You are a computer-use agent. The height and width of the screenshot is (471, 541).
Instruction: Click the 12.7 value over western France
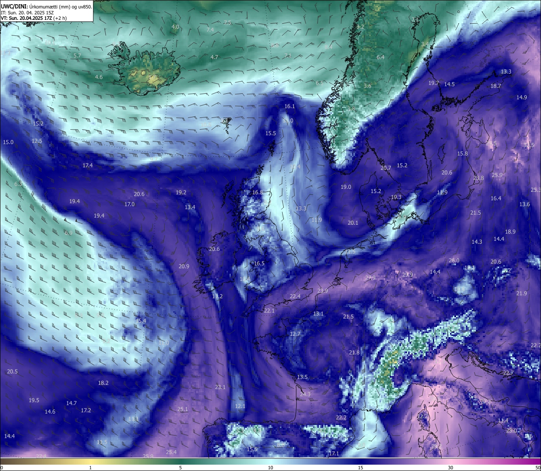295,334
